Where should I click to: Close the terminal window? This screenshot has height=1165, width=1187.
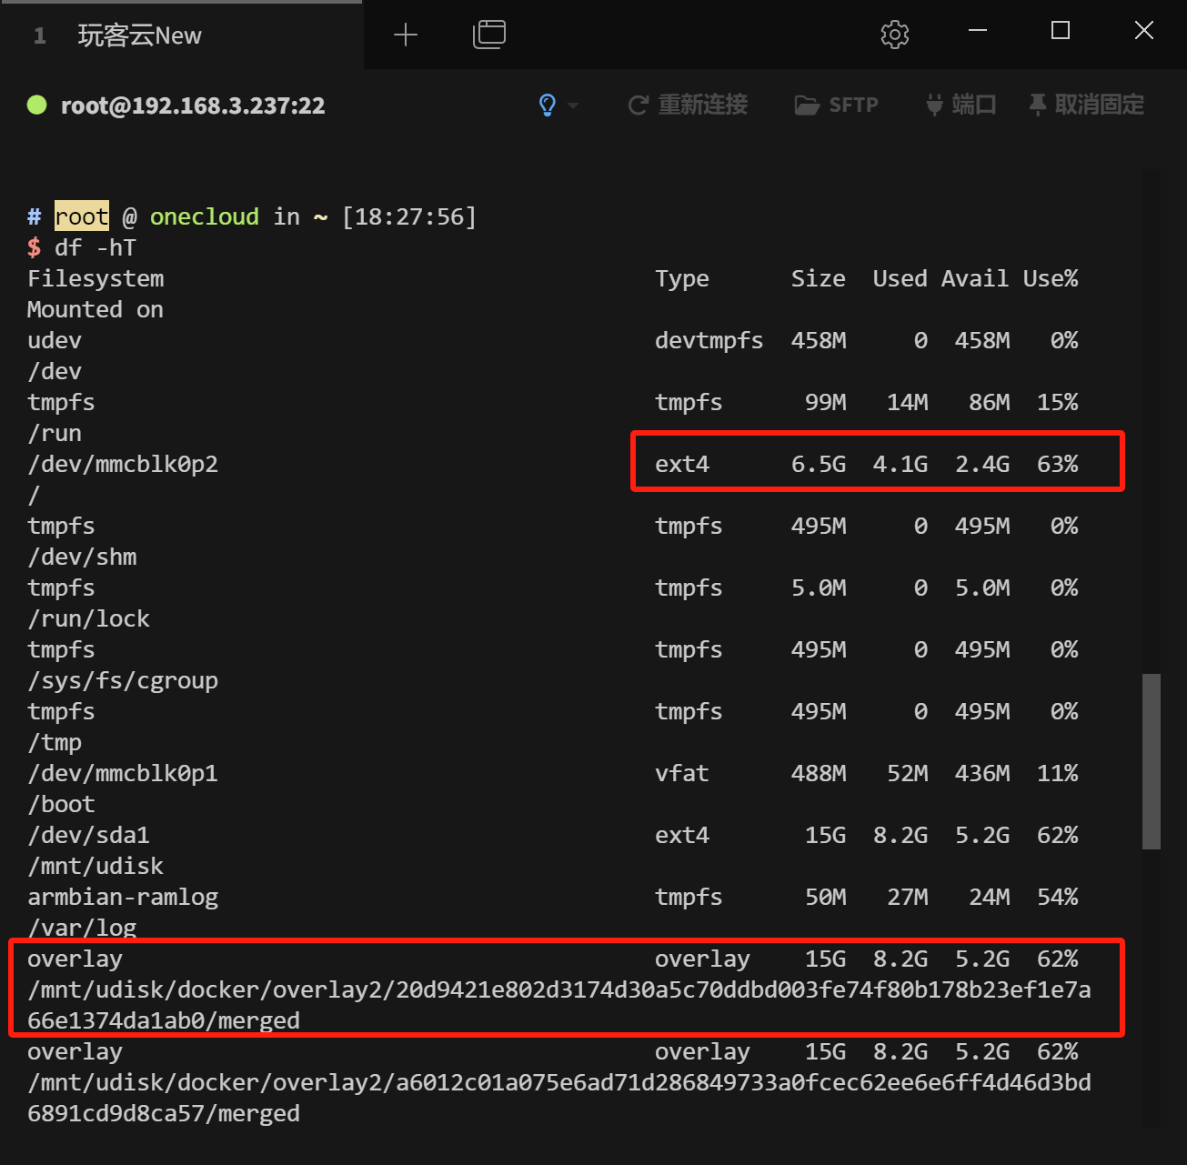pos(1143,31)
